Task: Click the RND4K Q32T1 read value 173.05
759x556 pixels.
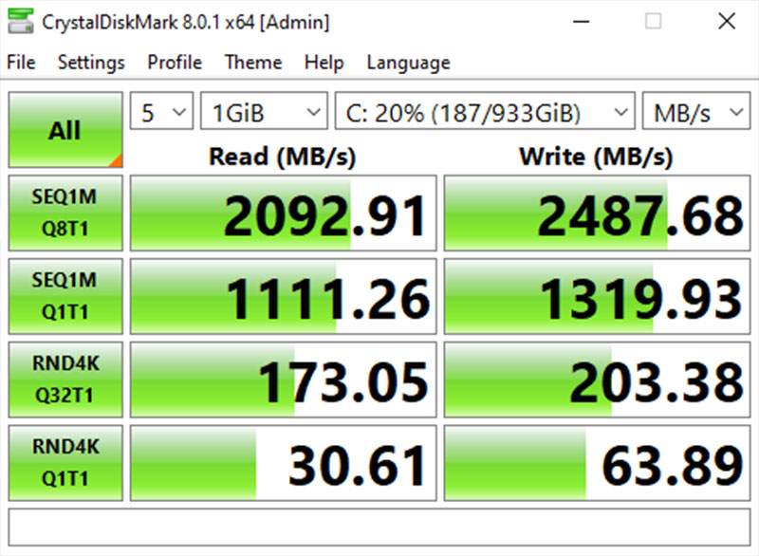Action: [x=283, y=380]
